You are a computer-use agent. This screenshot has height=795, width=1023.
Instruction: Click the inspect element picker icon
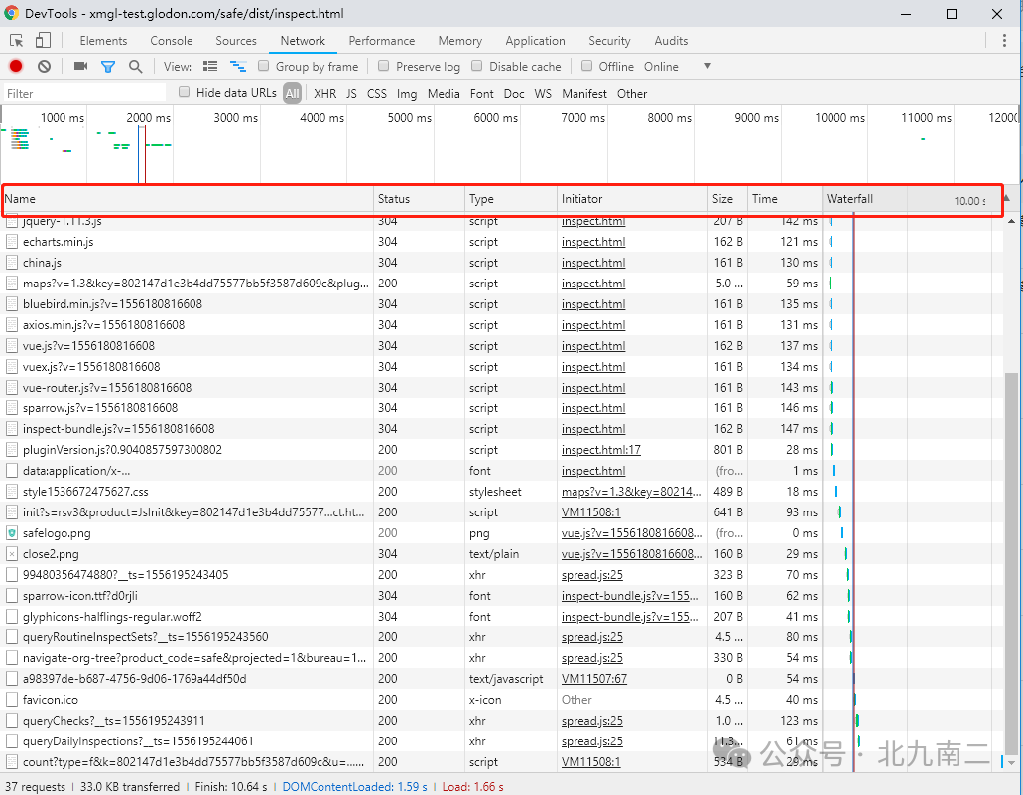pyautogui.click(x=17, y=41)
